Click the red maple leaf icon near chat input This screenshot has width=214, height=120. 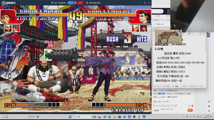(x=192, y=106)
